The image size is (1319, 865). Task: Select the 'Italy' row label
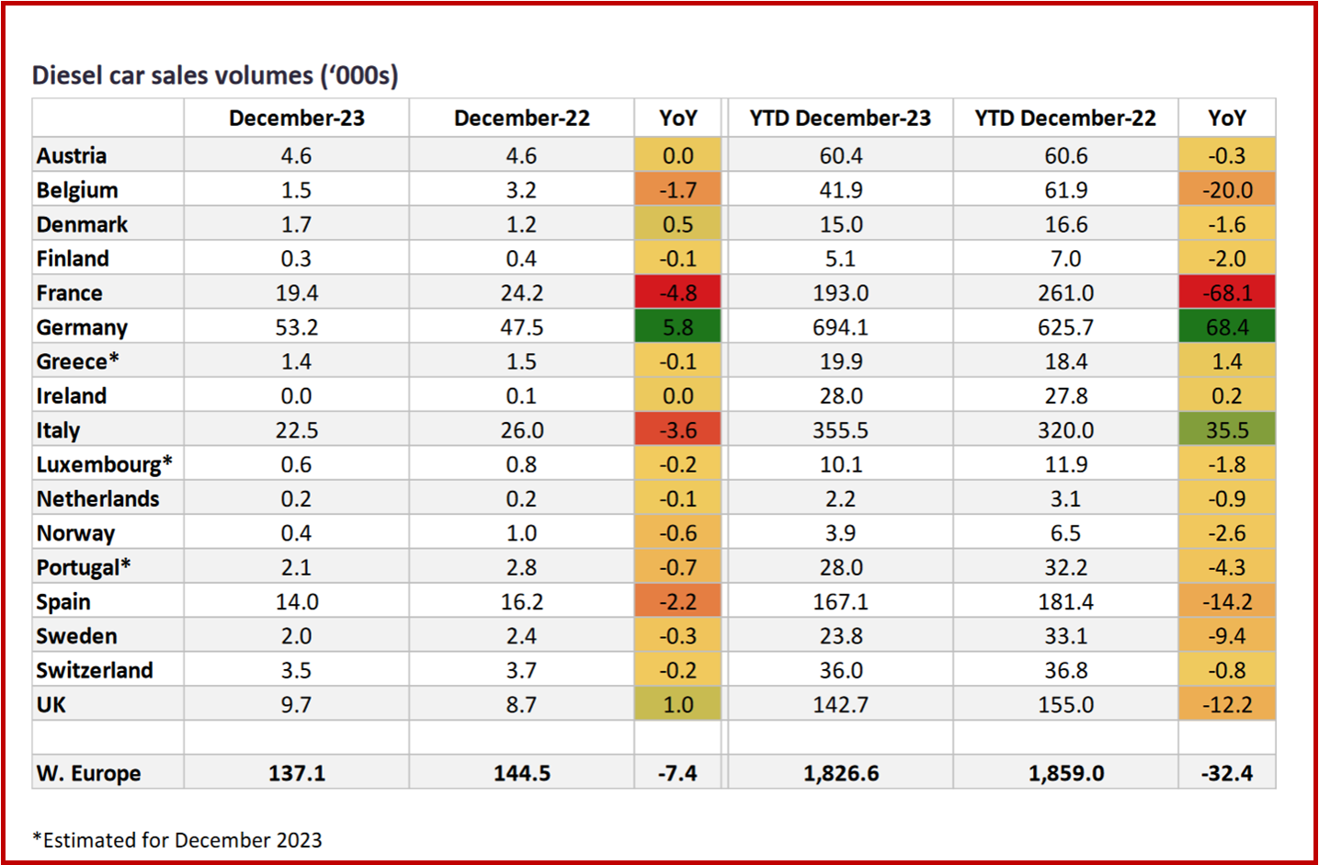point(58,430)
